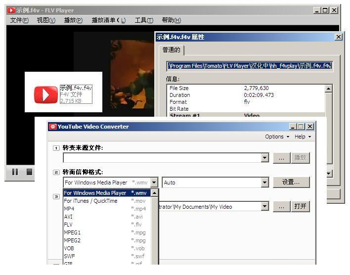Maximize the FLV Player window
350x275 pixels.
[325, 10]
